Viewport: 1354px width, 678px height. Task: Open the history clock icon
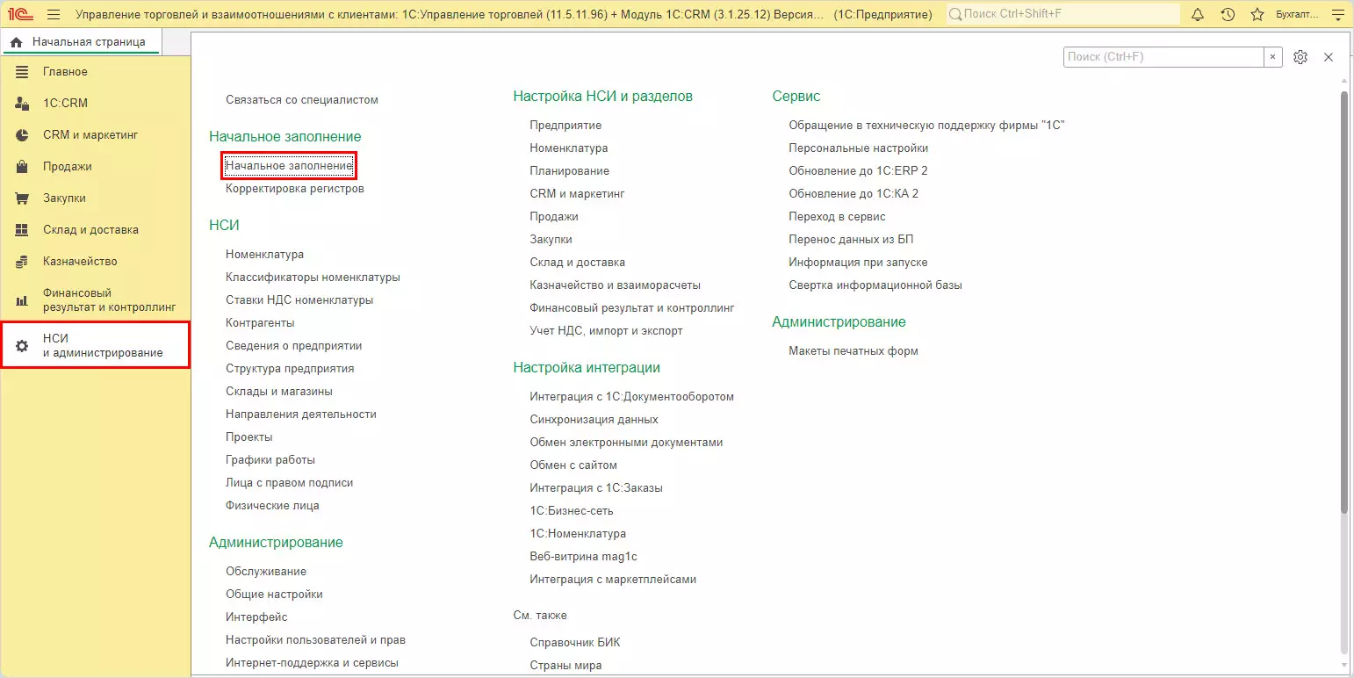1228,14
